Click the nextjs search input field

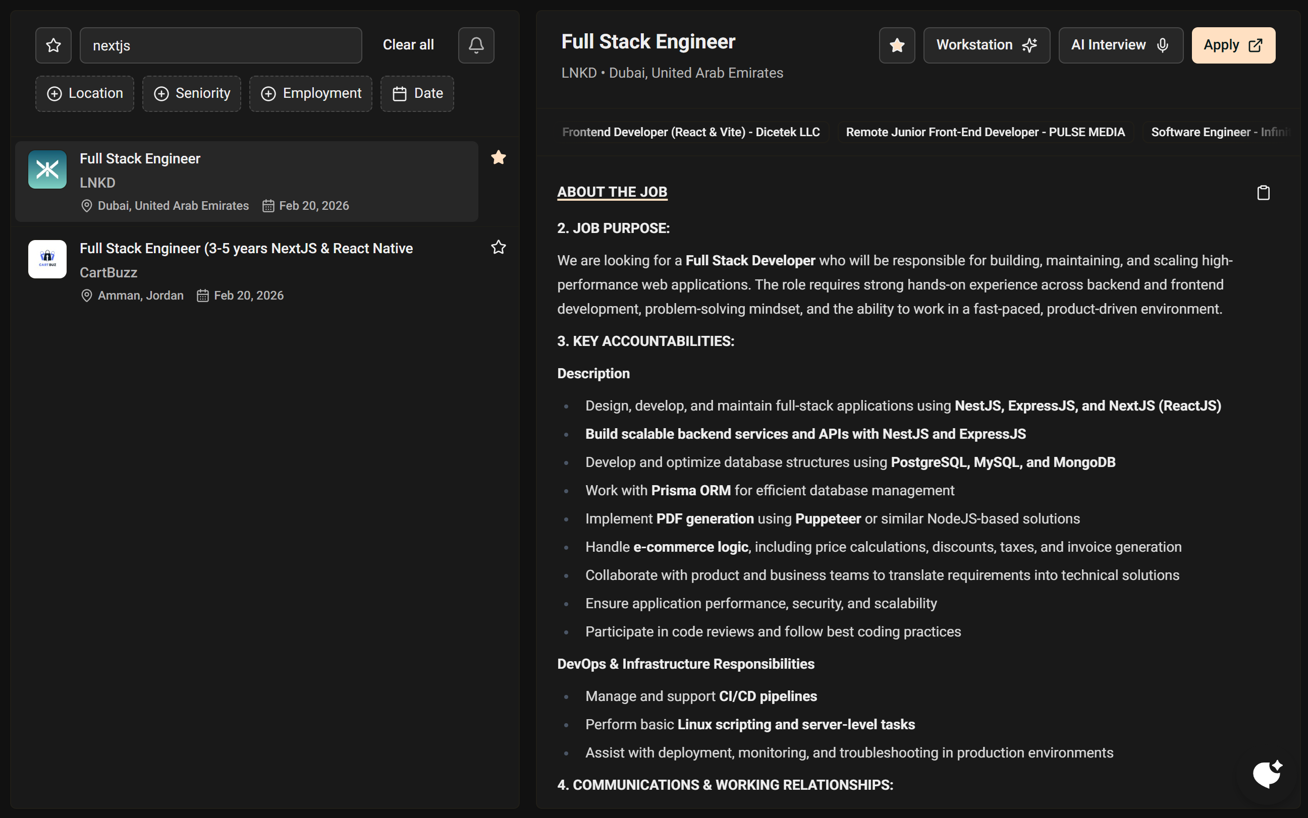[x=221, y=45]
